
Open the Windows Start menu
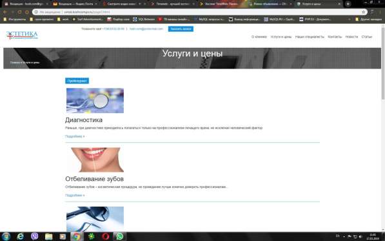pyautogui.click(x=6, y=236)
